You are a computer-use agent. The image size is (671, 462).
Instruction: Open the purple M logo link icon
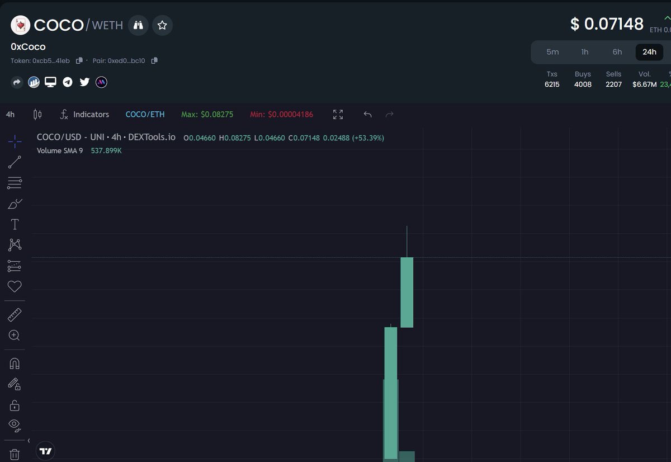click(x=101, y=82)
